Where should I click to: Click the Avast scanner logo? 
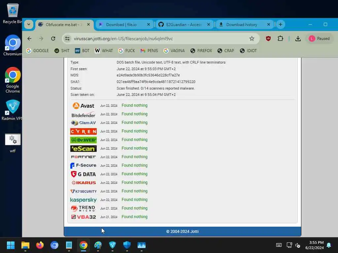(x=83, y=106)
